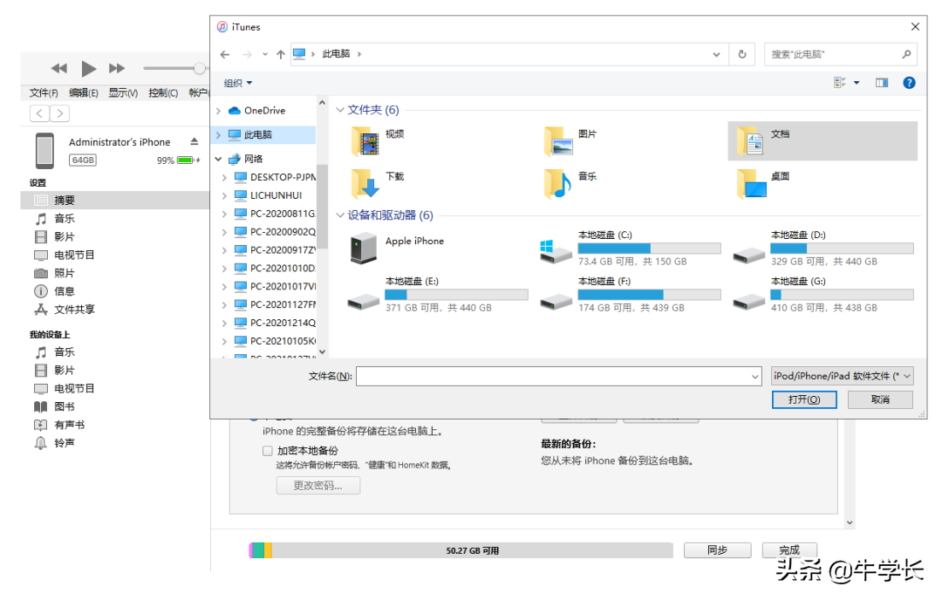Expand the DESKTOP-PJPN network node
Viewport: 942px width, 600px height.
pos(224,177)
